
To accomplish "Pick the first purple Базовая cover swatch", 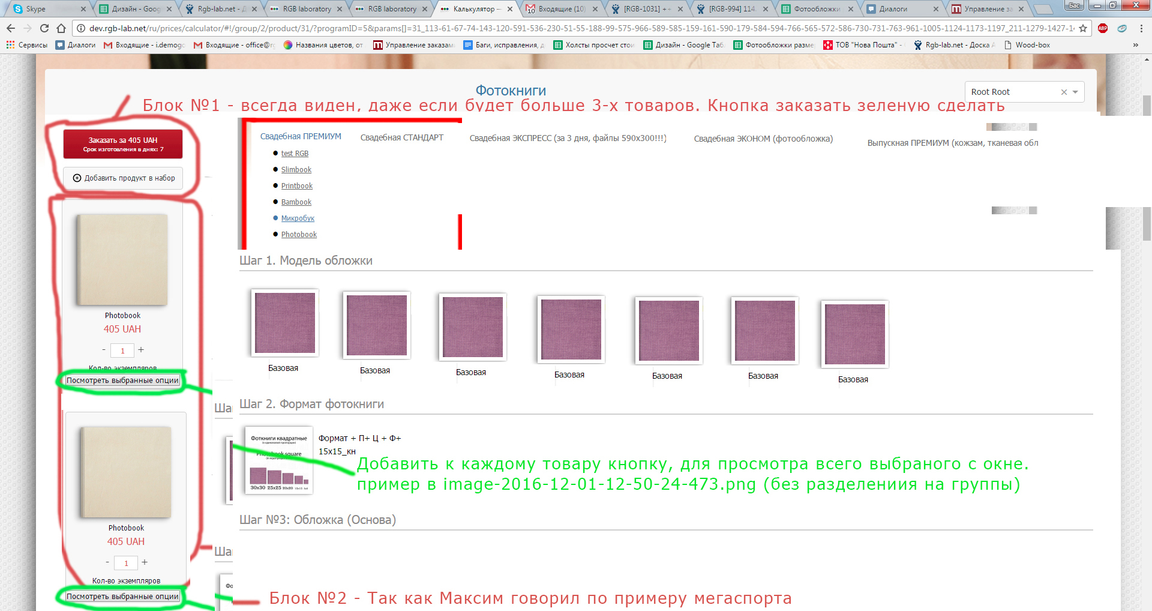I will [x=285, y=323].
